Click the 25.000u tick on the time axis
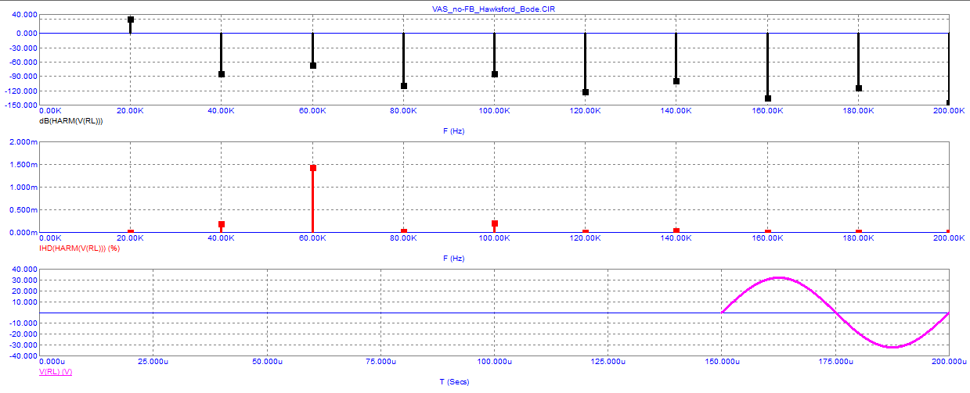 [153, 363]
